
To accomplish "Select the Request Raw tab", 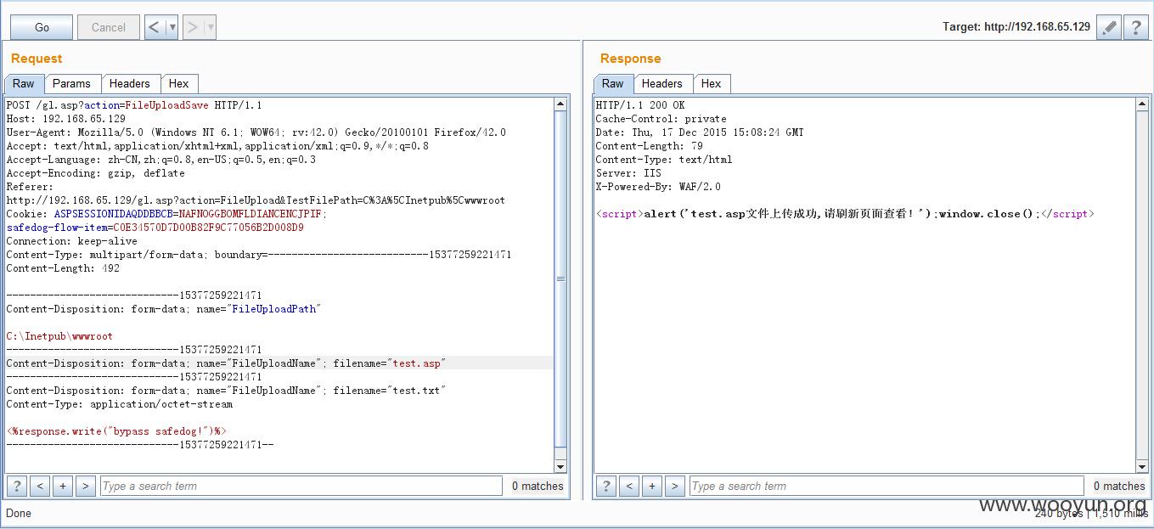I will pyautogui.click(x=24, y=83).
